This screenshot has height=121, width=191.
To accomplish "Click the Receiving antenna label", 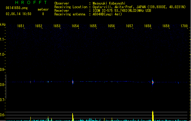I will click(x=70, y=14).
